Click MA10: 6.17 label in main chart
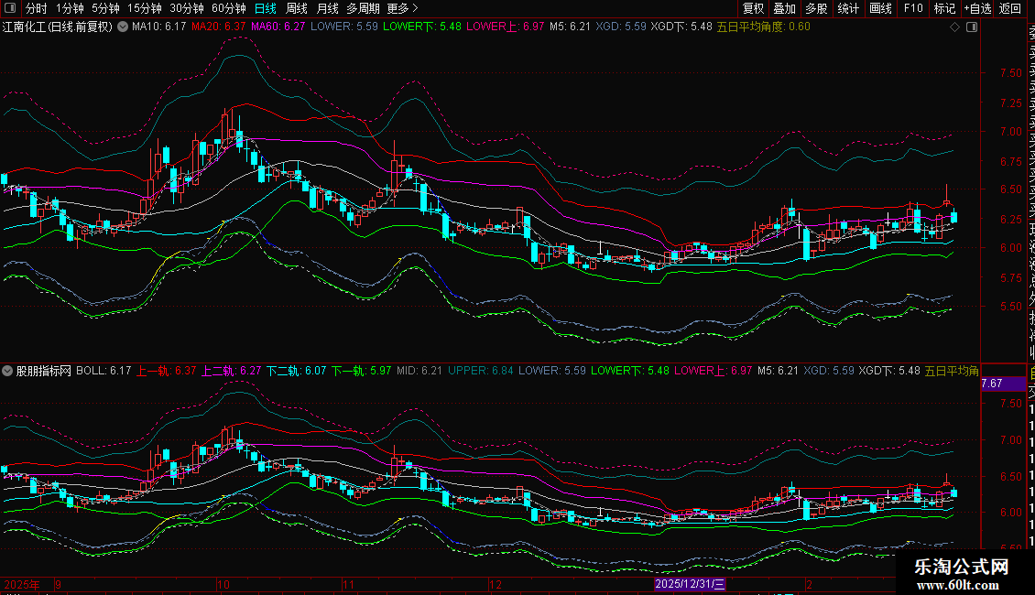 (x=158, y=27)
